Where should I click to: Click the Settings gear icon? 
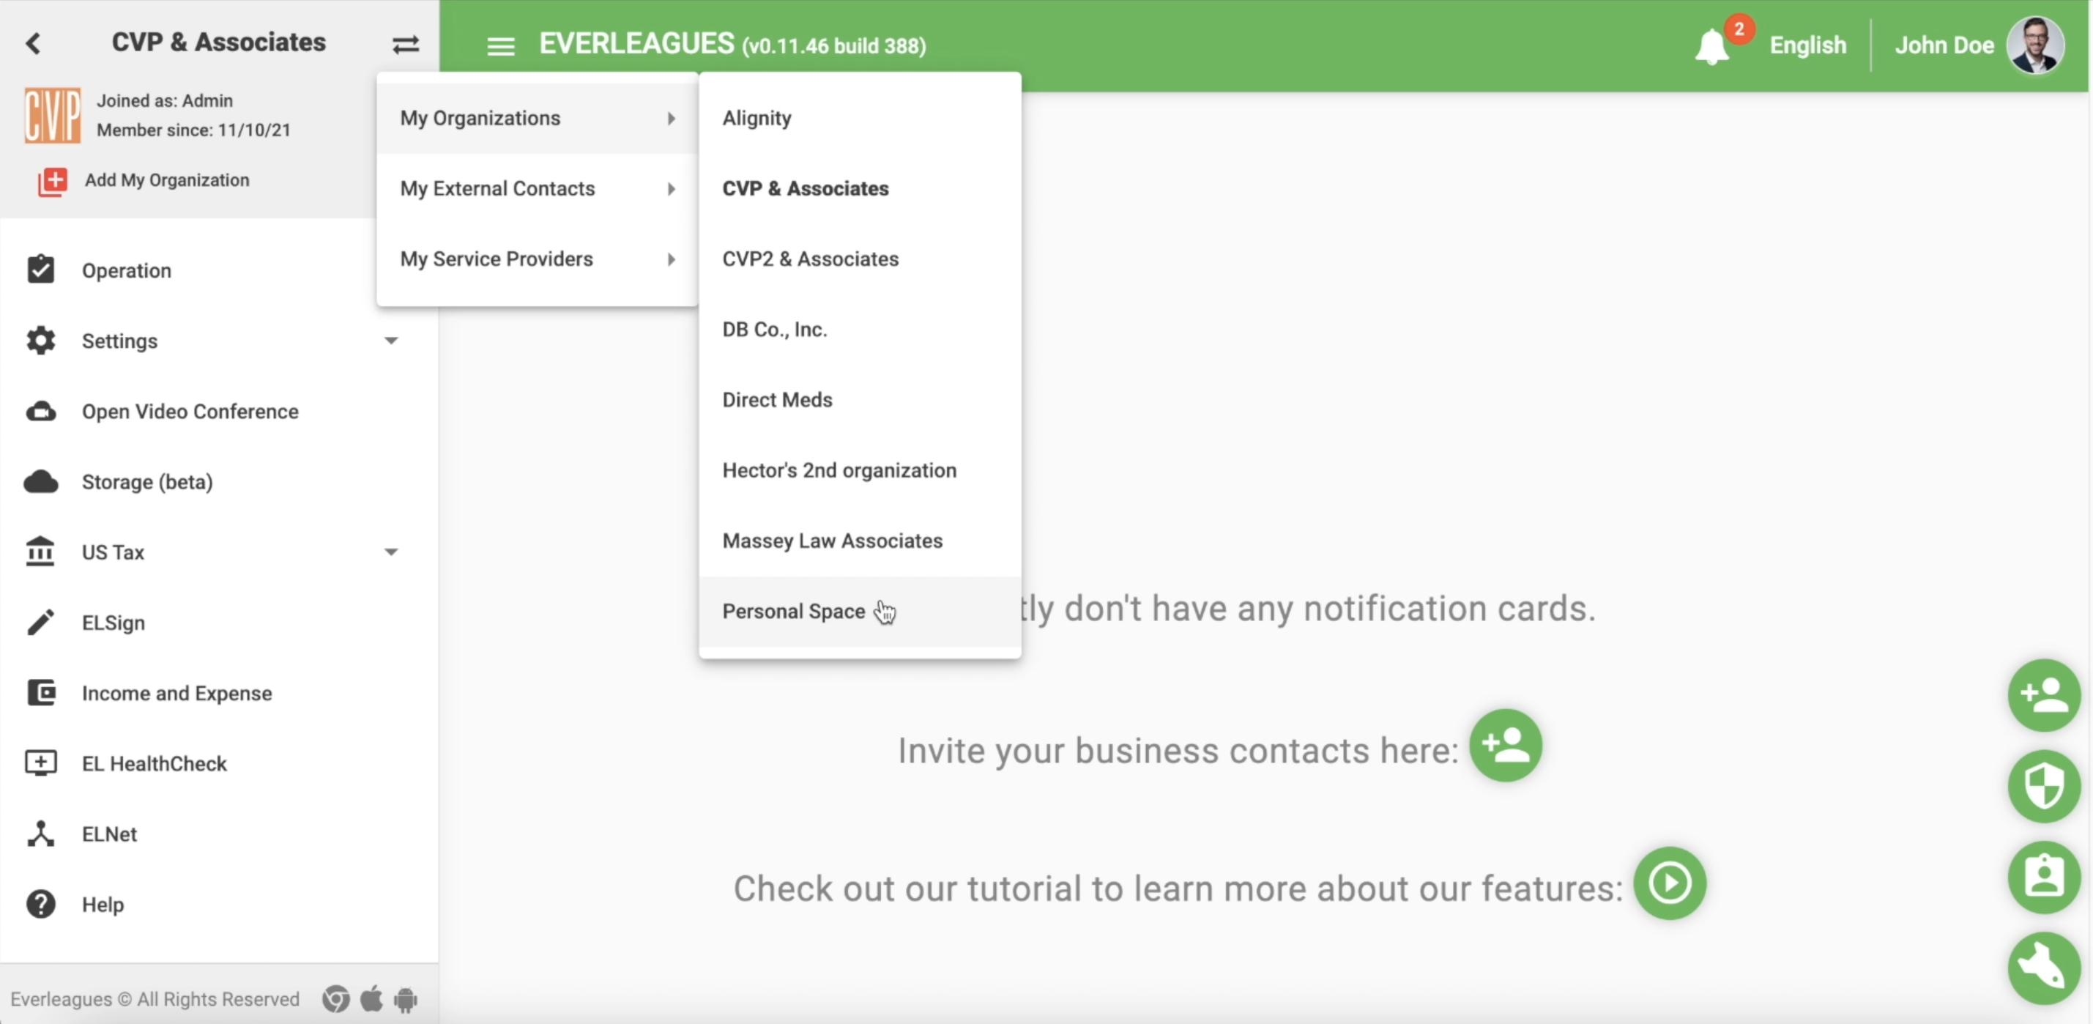click(40, 341)
